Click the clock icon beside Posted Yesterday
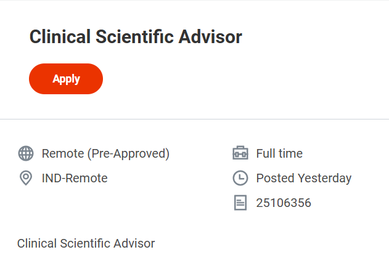Image resolution: width=389 pixels, height=263 pixels. pyautogui.click(x=240, y=179)
